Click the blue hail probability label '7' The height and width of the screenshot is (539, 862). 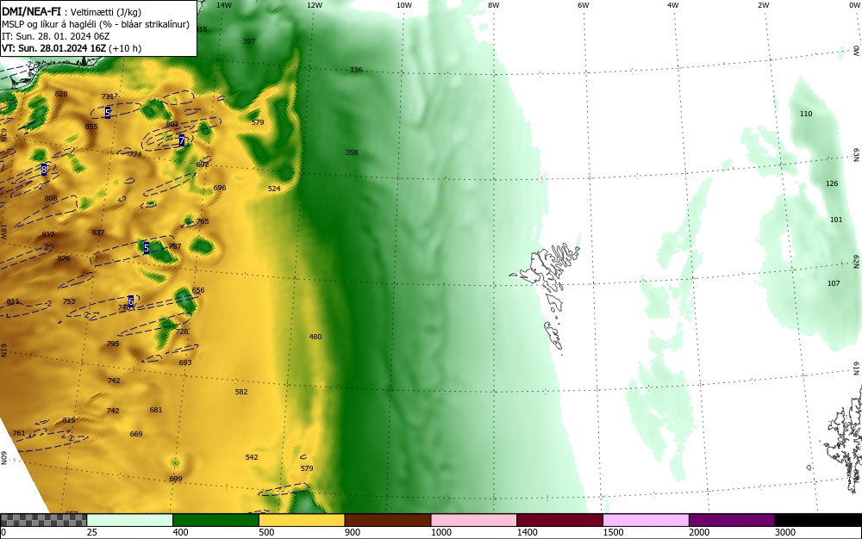182,141
